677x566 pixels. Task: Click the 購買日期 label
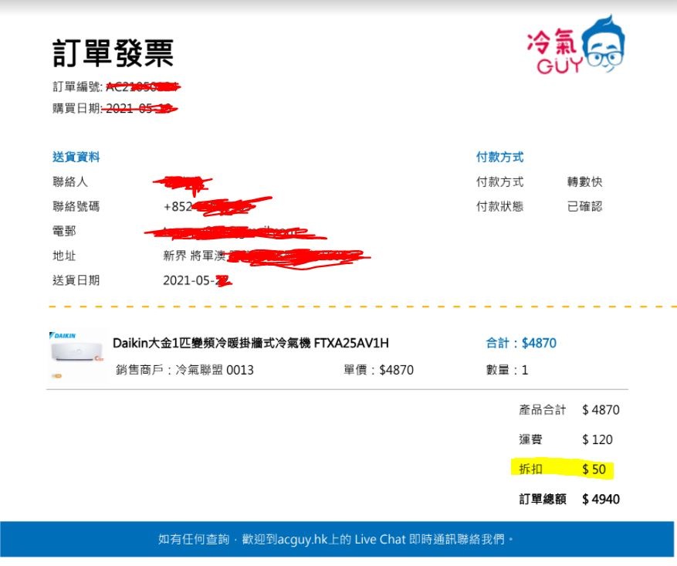(x=76, y=108)
